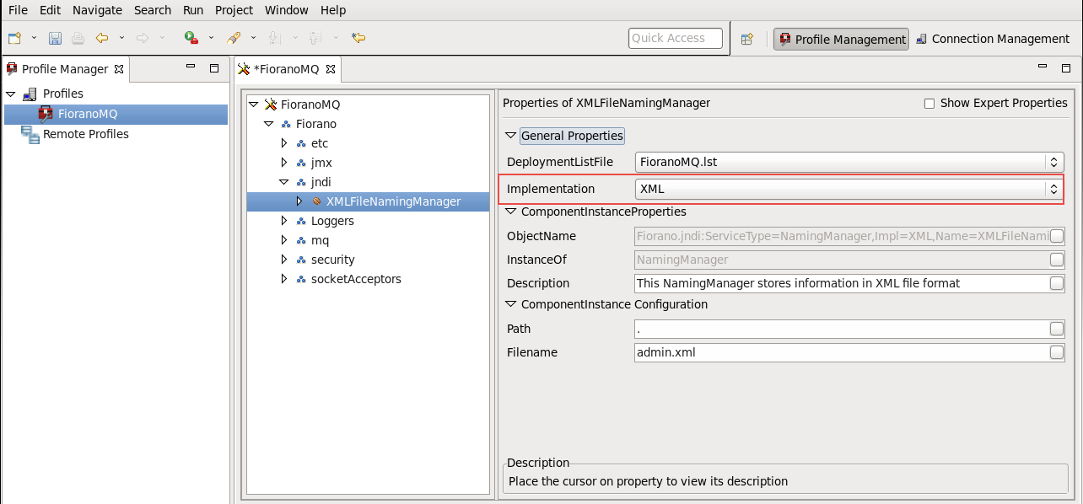Screen dimensions: 1083x504
Task: Open the Navigate menu
Action: coord(97,10)
